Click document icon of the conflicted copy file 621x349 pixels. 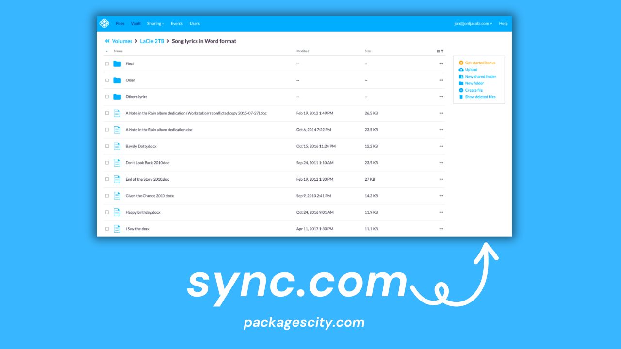point(117,113)
